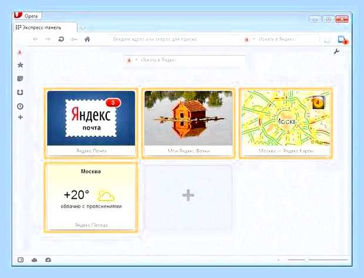Open a new tab next to Экспресс-панель
The height and width of the screenshot is (278, 364).
click(82, 28)
